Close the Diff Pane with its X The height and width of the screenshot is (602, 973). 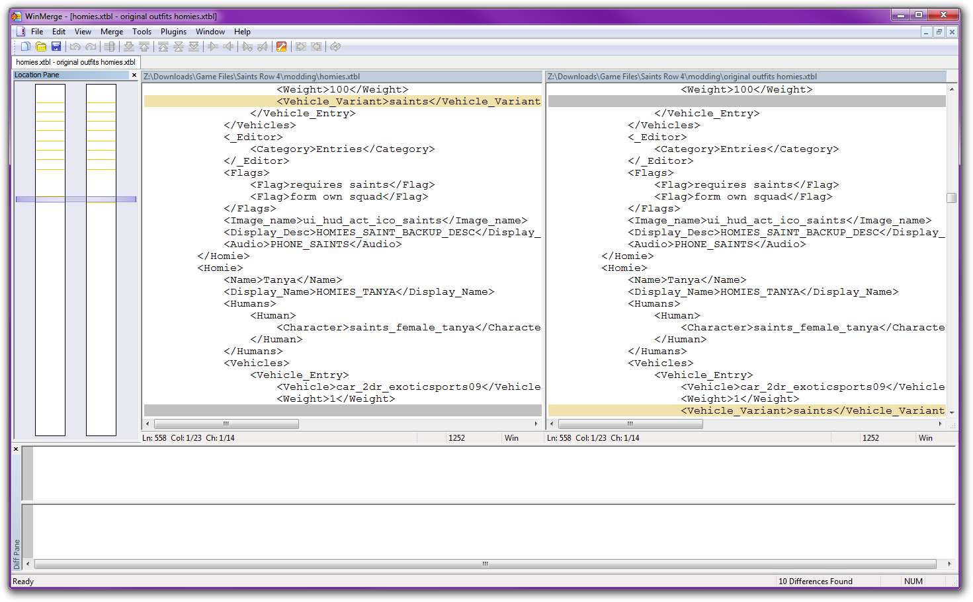tap(16, 449)
